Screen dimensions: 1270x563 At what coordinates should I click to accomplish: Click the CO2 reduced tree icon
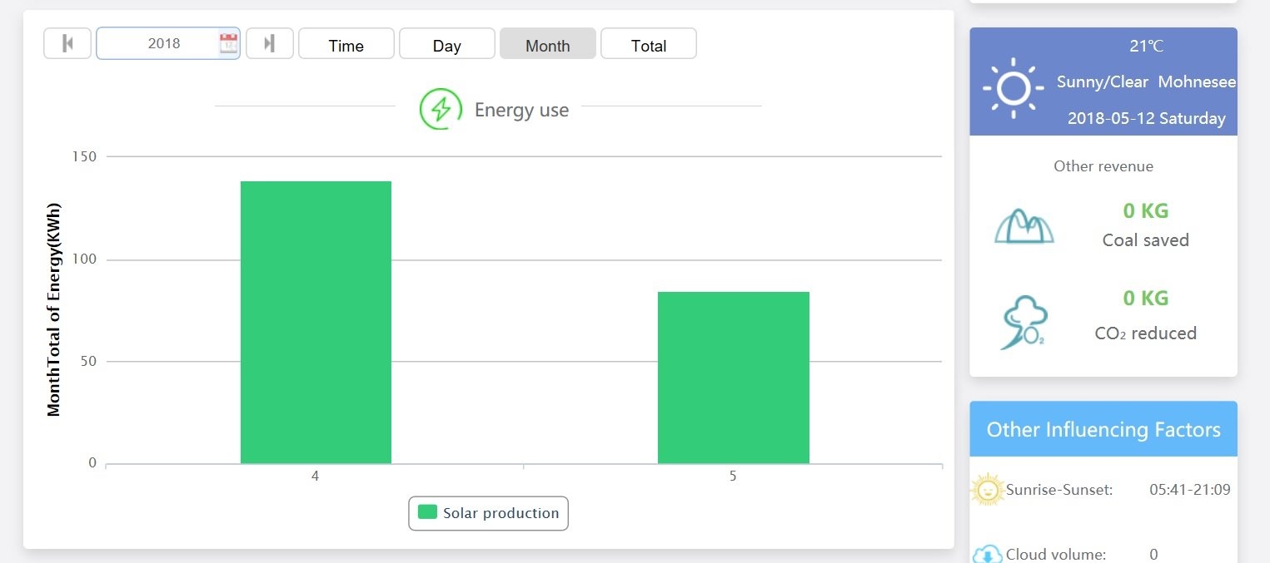pyautogui.click(x=1025, y=322)
